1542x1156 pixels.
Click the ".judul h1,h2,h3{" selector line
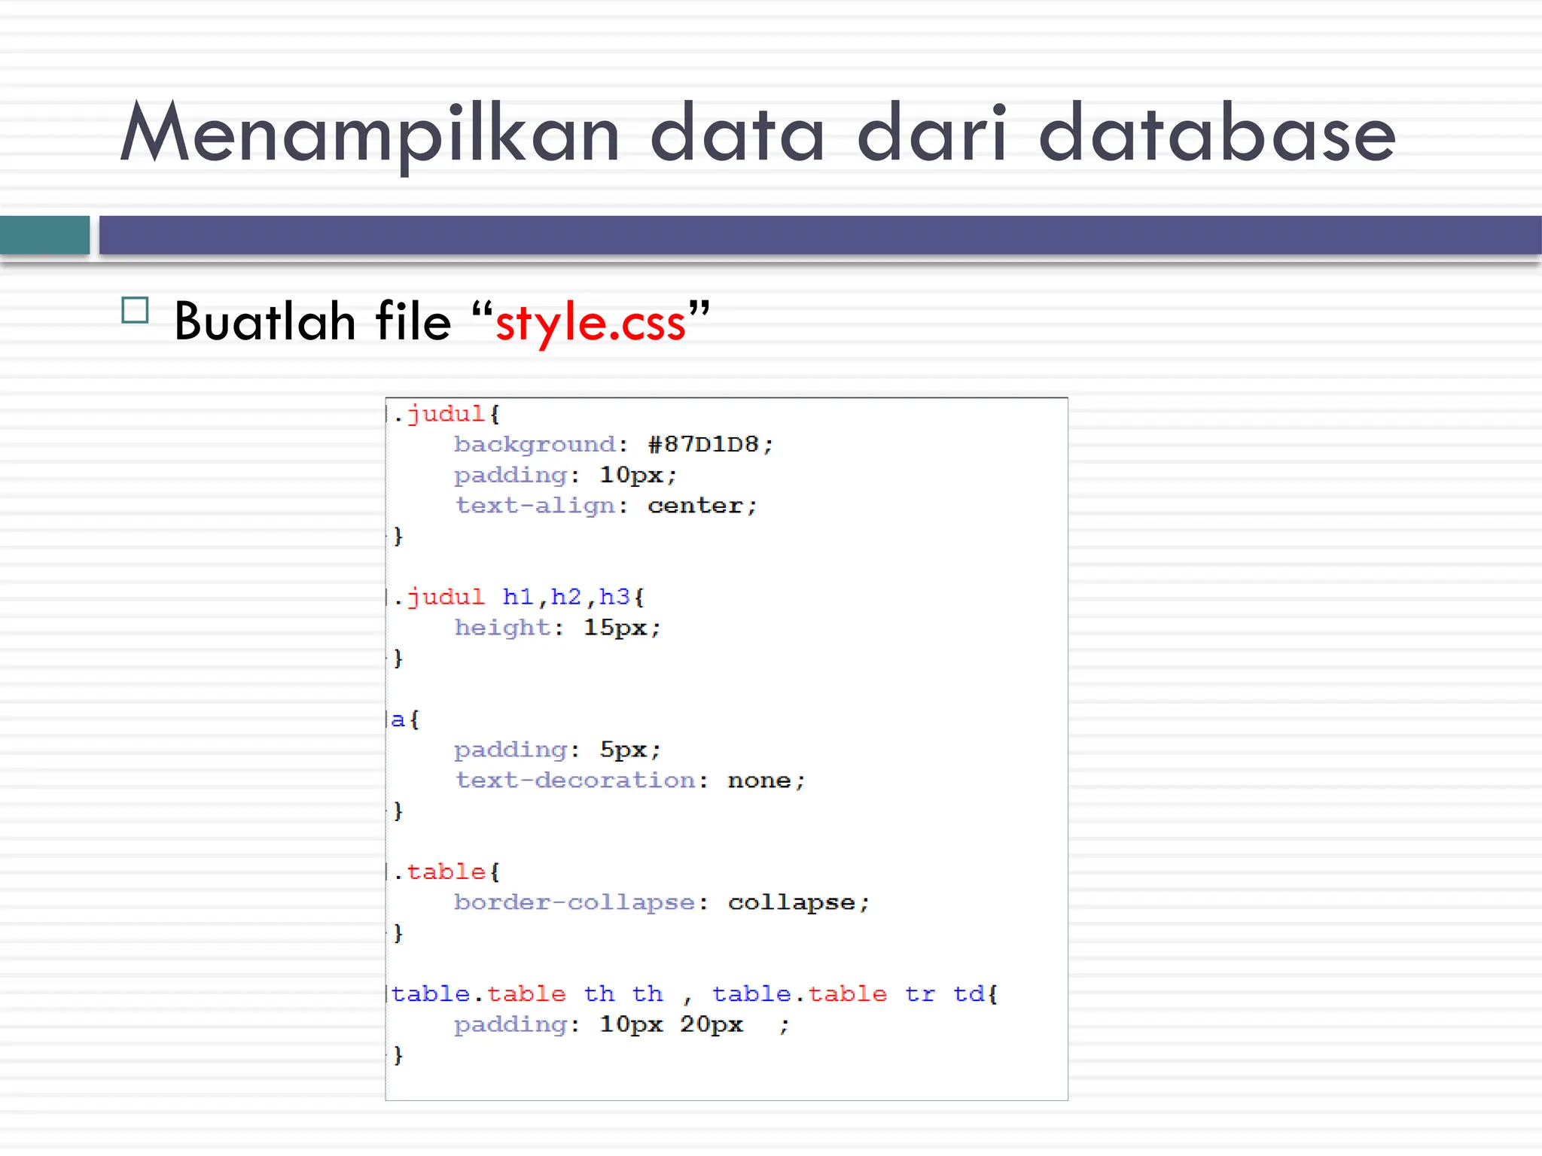[520, 598]
